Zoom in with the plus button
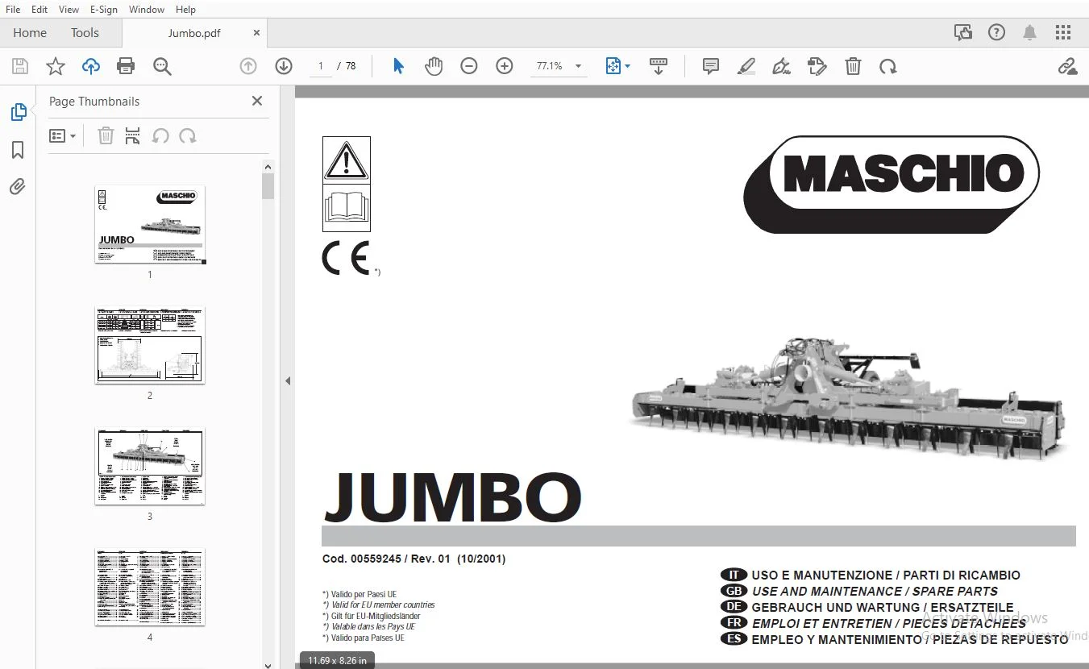1089x669 pixels. pos(505,66)
